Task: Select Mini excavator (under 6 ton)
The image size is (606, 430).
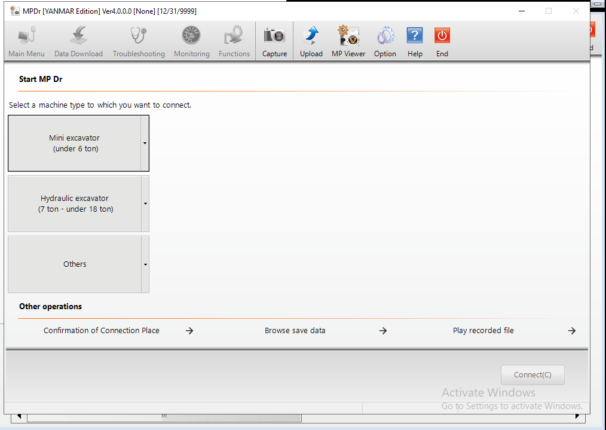Action: click(75, 143)
